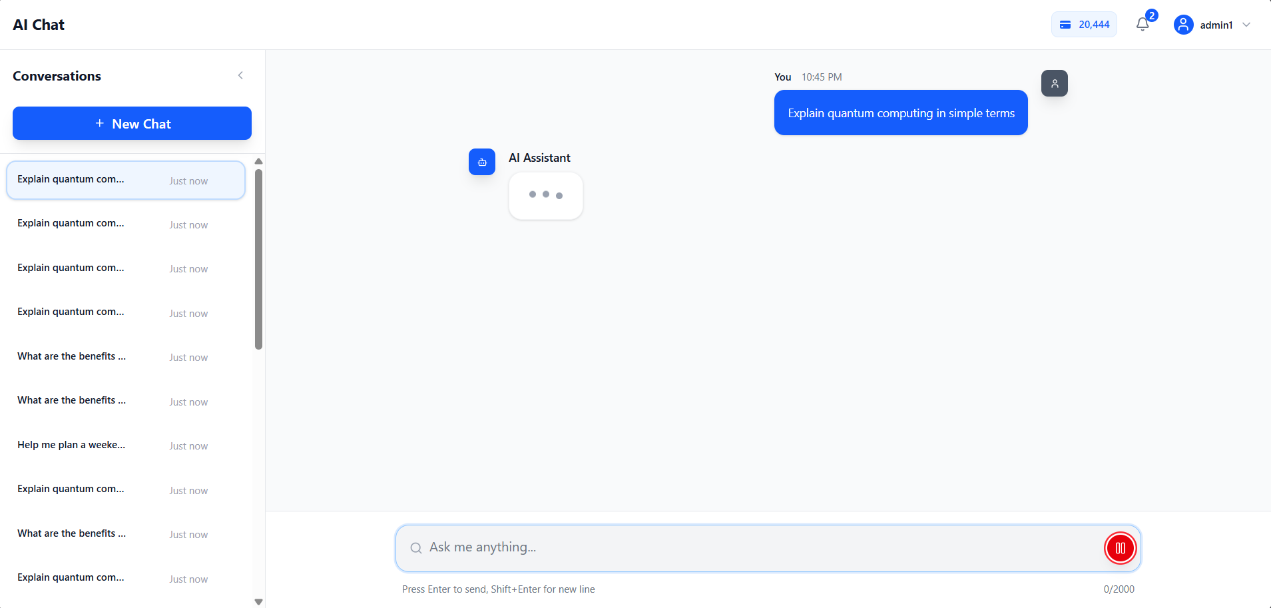This screenshot has width=1271, height=608.
Task: Click the AI Chat title
Action: tap(39, 25)
